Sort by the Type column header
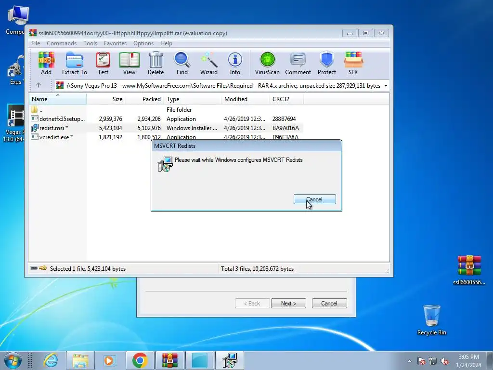 (x=193, y=99)
